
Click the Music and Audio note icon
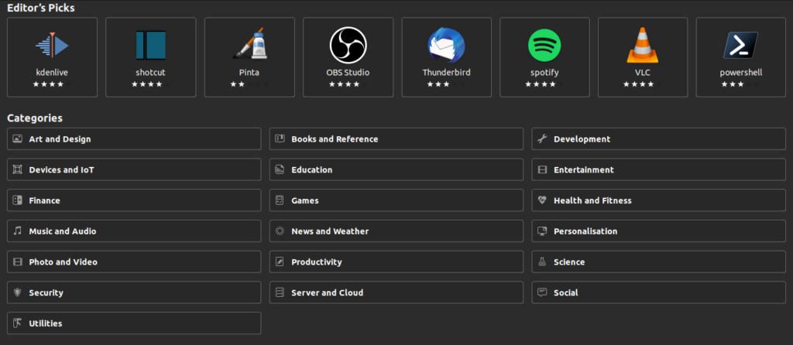coord(18,231)
